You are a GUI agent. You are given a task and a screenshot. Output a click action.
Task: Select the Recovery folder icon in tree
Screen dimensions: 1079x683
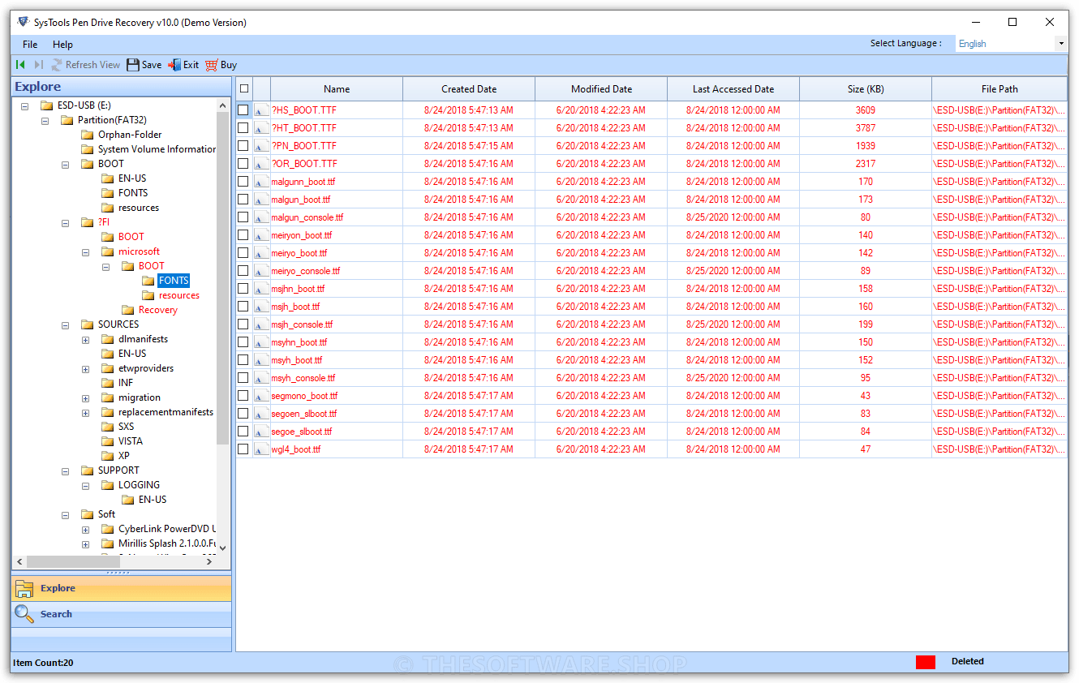point(127,310)
